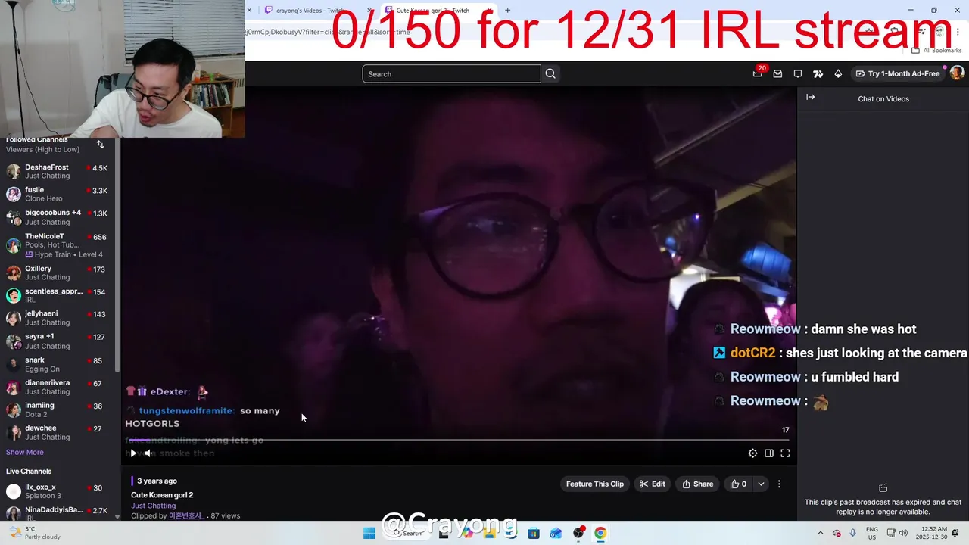
Task: Play the clip
Action: (133, 453)
